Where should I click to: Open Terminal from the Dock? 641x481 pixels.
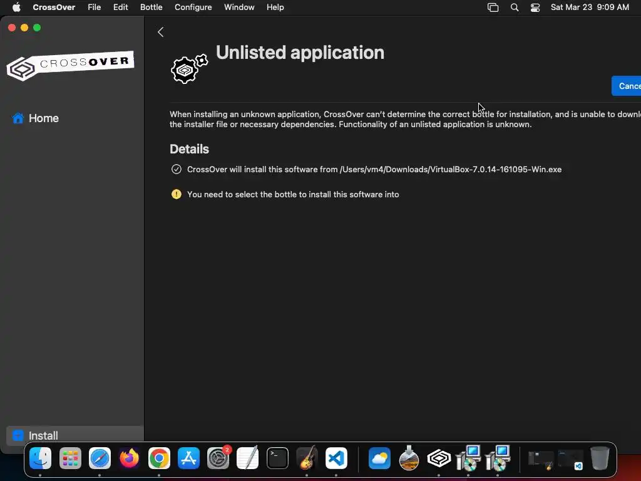click(277, 458)
